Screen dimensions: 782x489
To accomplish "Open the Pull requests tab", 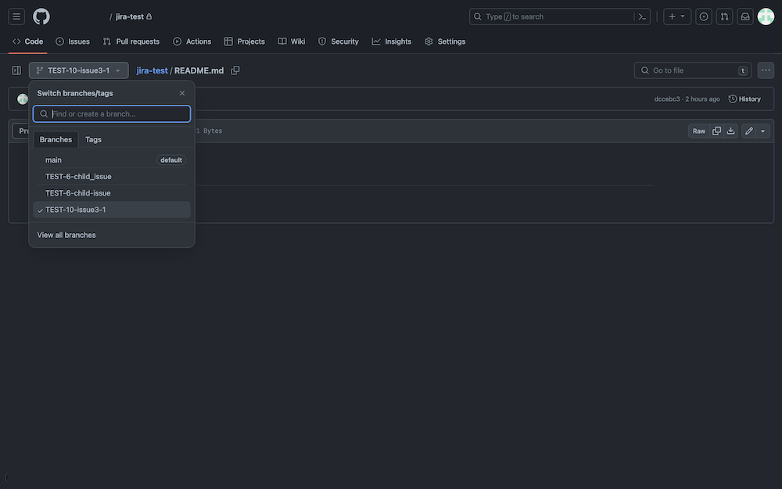I will [x=131, y=41].
